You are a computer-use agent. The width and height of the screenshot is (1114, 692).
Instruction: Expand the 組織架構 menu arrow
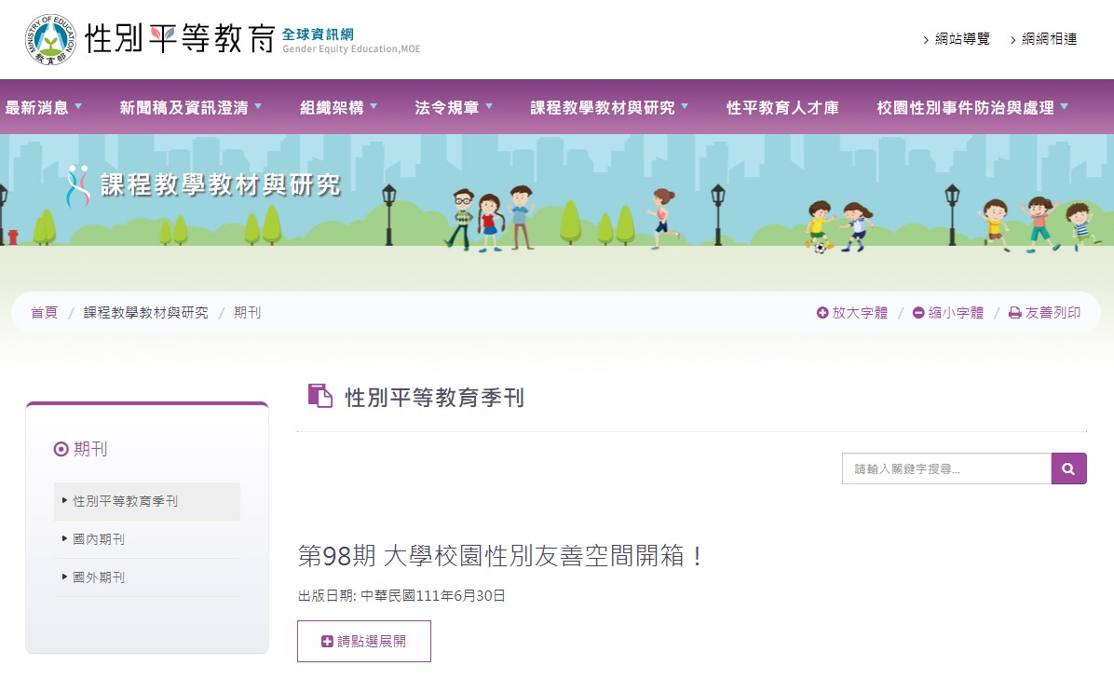pos(374,106)
